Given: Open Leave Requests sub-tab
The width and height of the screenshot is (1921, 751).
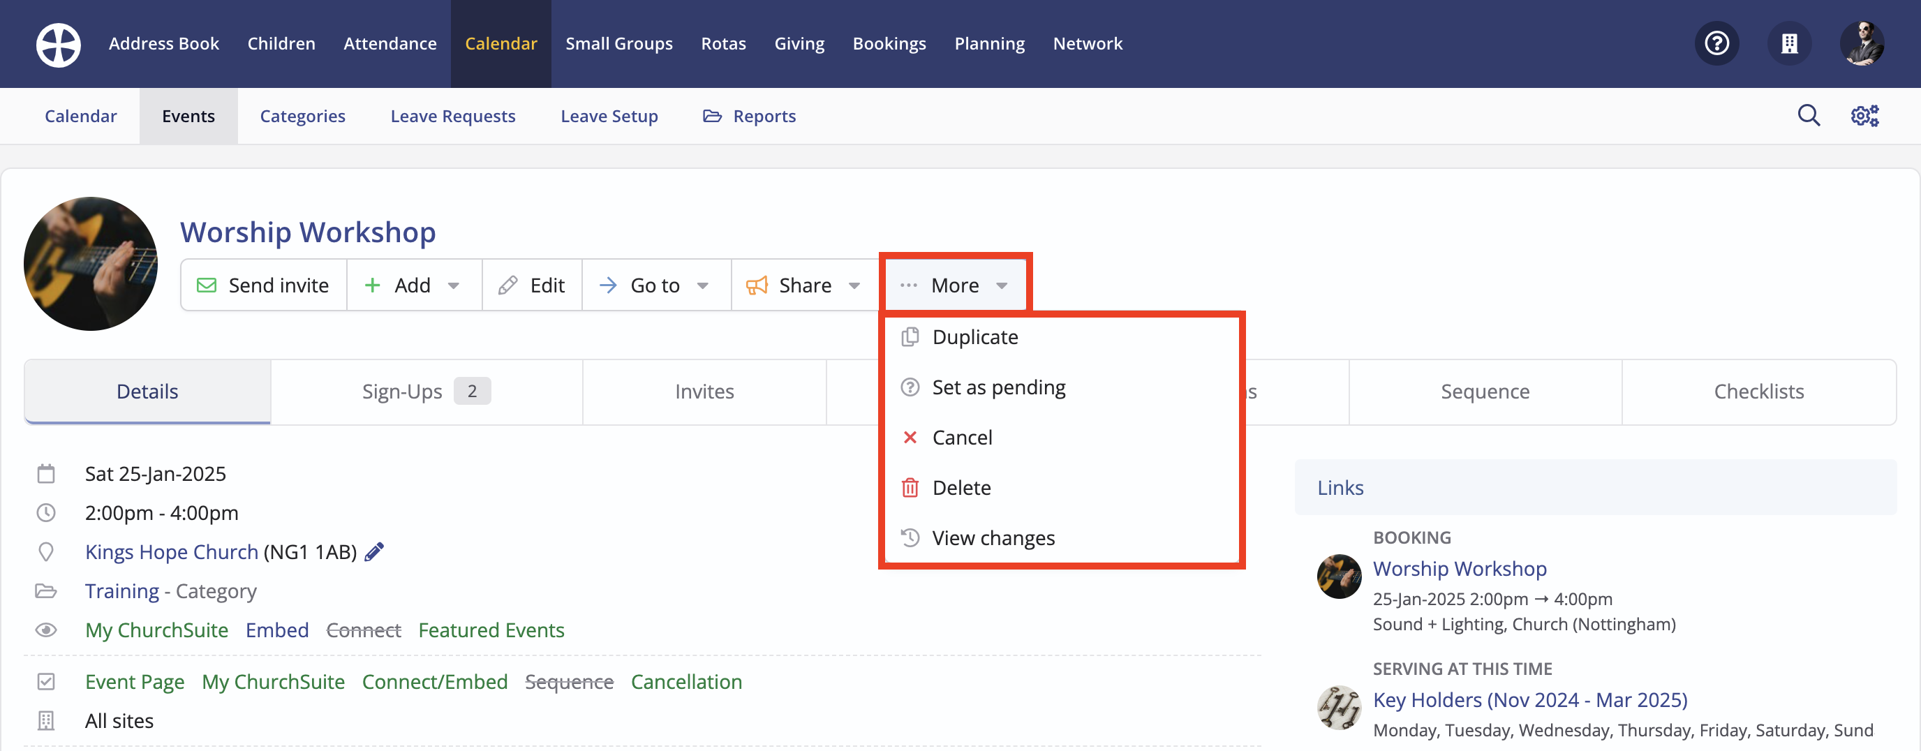Looking at the screenshot, I should click(452, 116).
